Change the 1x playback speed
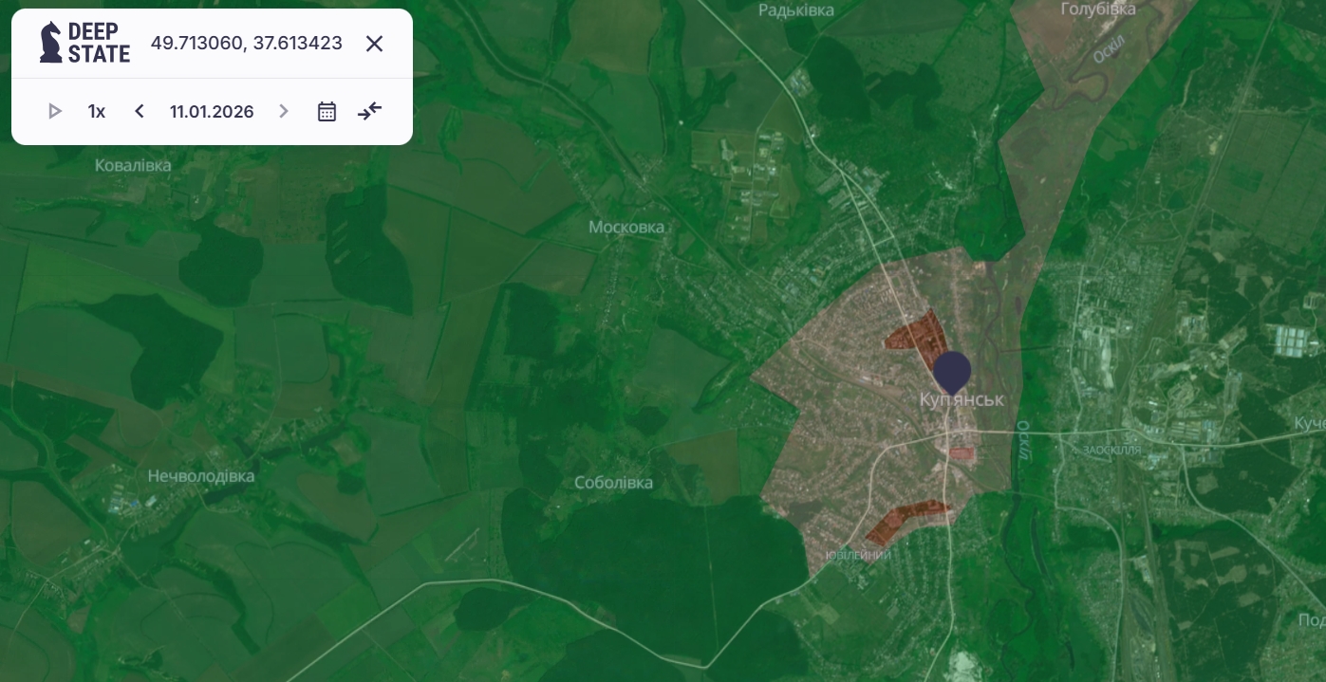The height and width of the screenshot is (682, 1326). (x=97, y=112)
